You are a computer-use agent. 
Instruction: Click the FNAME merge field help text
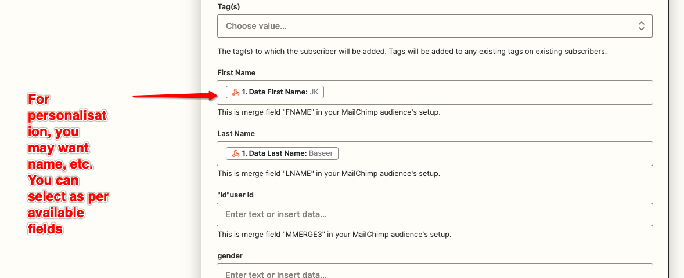pos(329,112)
